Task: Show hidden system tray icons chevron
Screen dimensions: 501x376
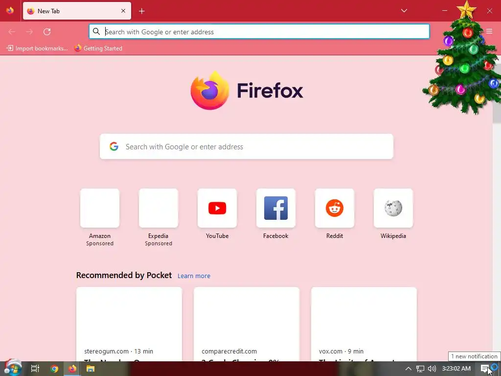Action: (x=409, y=369)
